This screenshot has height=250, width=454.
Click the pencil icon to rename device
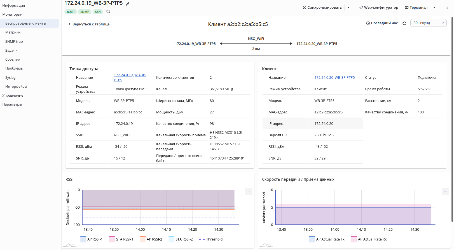pyautogui.click(x=128, y=4)
